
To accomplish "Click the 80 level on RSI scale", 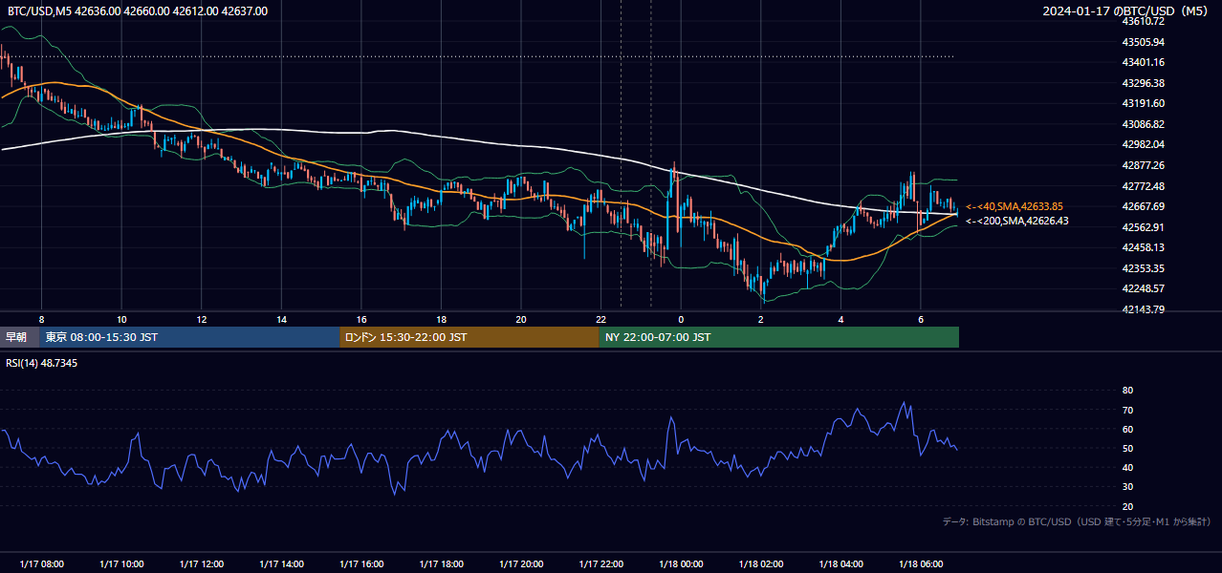I will click(1128, 391).
